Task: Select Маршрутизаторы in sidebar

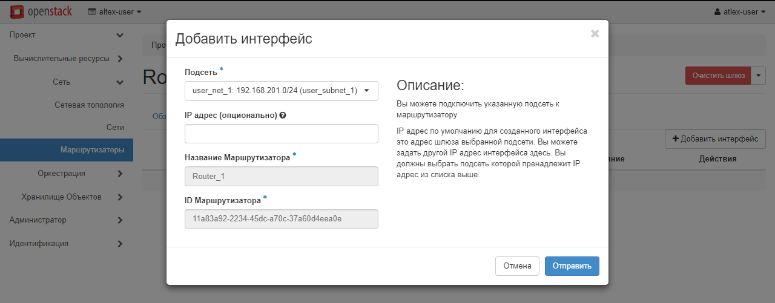Action: (x=92, y=150)
